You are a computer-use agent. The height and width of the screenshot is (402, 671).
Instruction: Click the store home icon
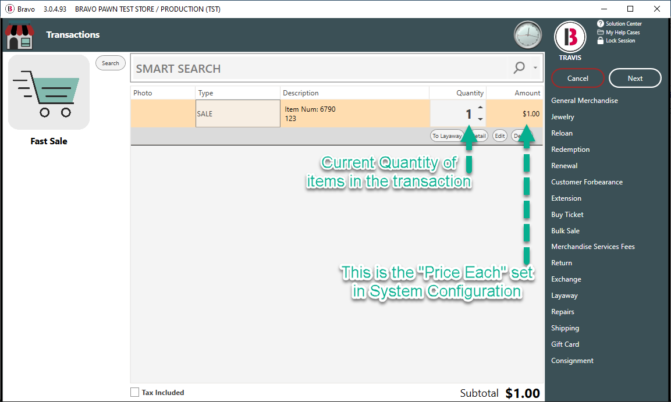click(20, 35)
